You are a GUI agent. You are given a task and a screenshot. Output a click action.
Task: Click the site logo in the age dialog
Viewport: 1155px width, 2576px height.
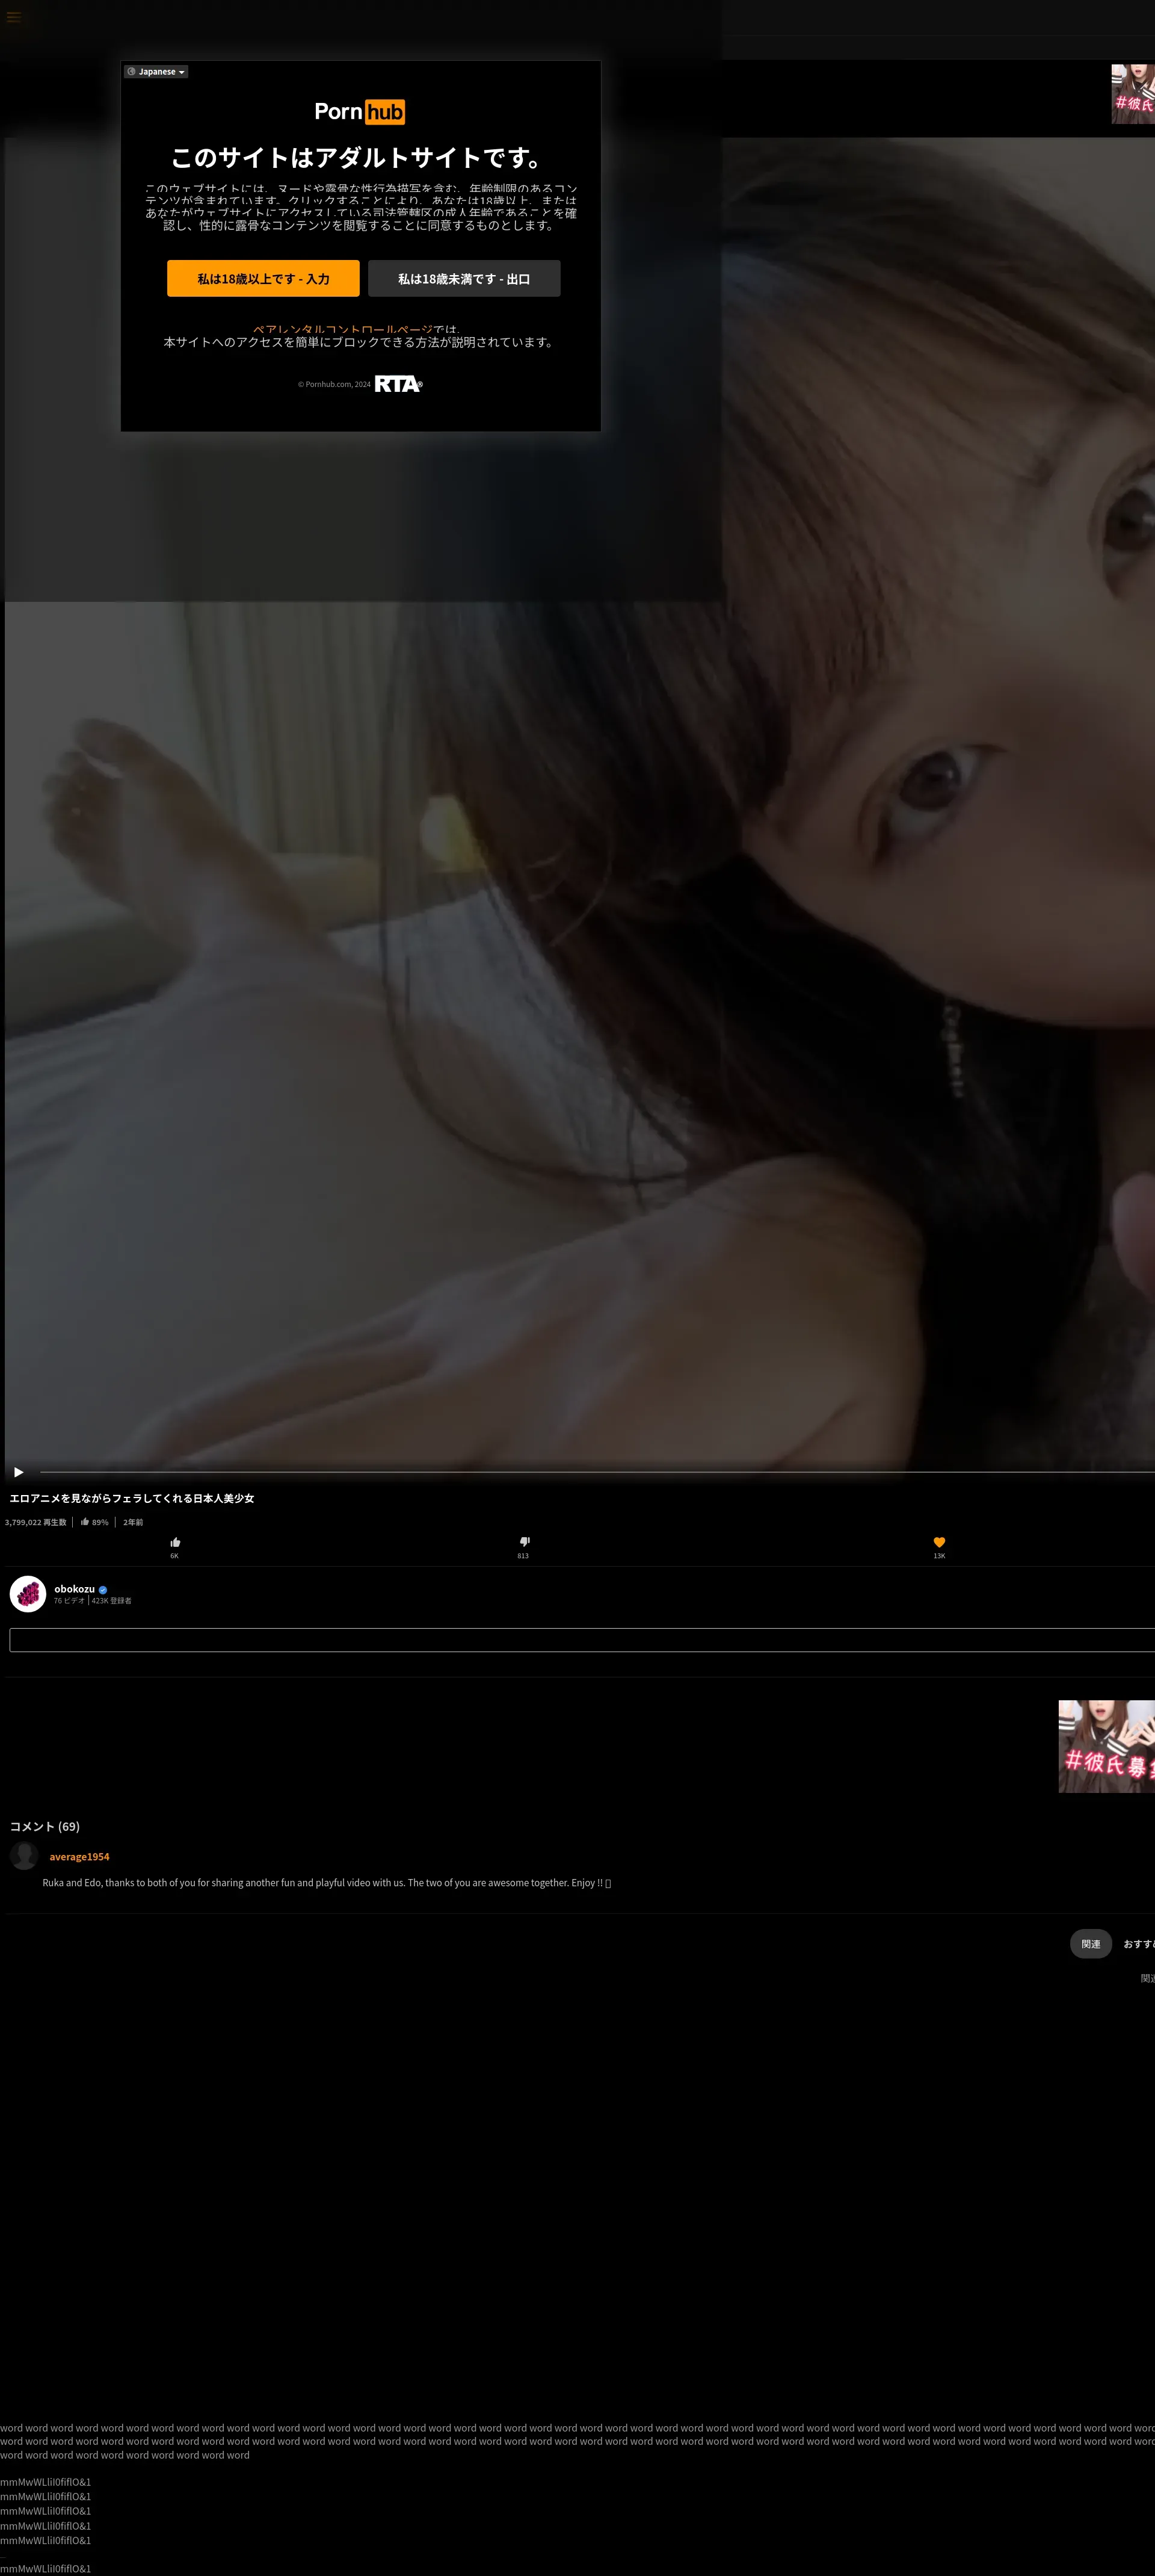(360, 112)
